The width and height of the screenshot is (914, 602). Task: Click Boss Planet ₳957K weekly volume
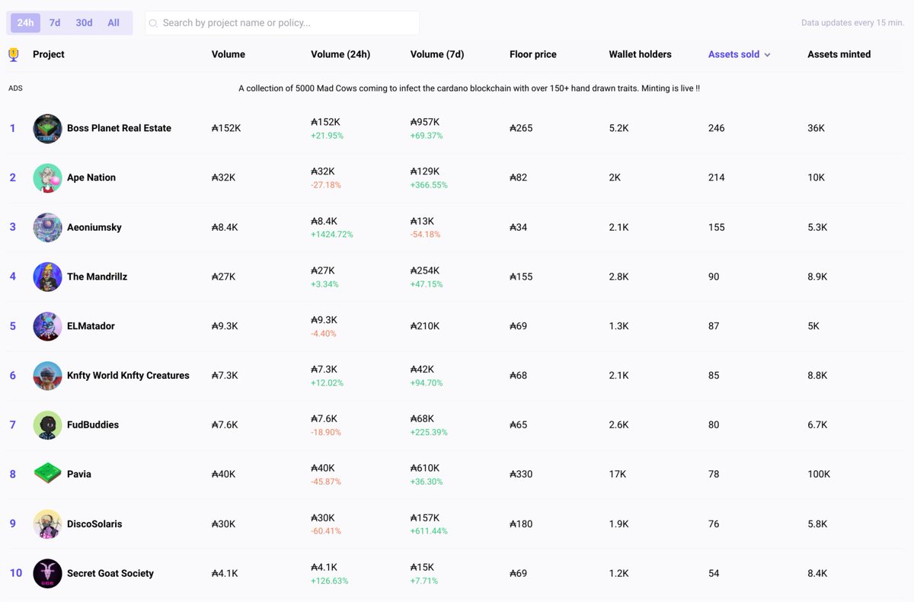click(425, 122)
